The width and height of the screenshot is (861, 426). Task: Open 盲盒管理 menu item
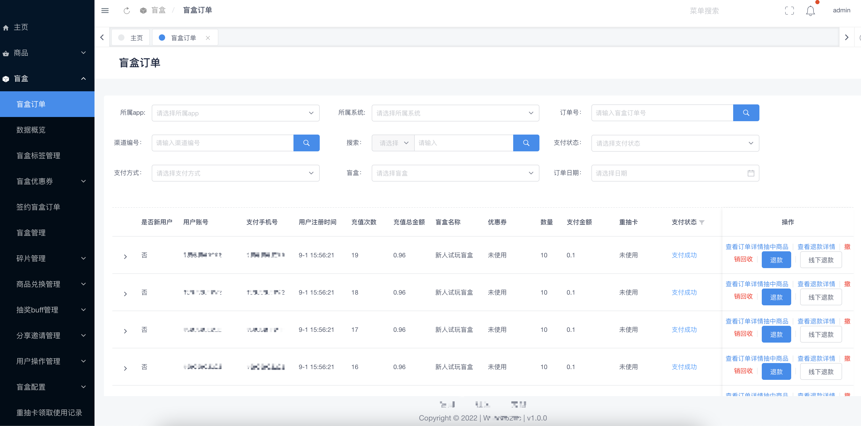(47, 233)
